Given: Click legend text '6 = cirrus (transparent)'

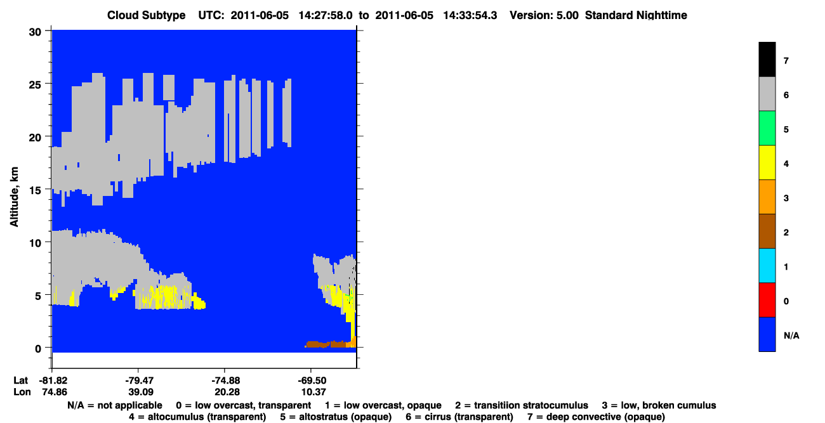Looking at the screenshot, I should coord(459,417).
